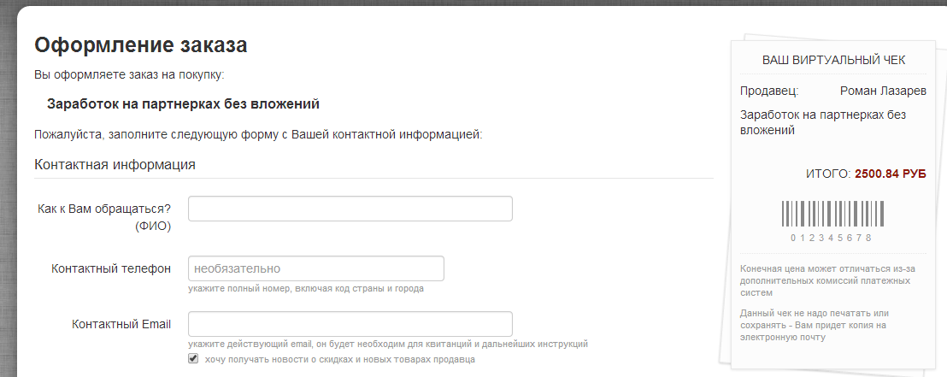Viewport: 947px width, 377px height.
Task: Click the 'хочу получать новости' checkbox label
Action: click(339, 360)
